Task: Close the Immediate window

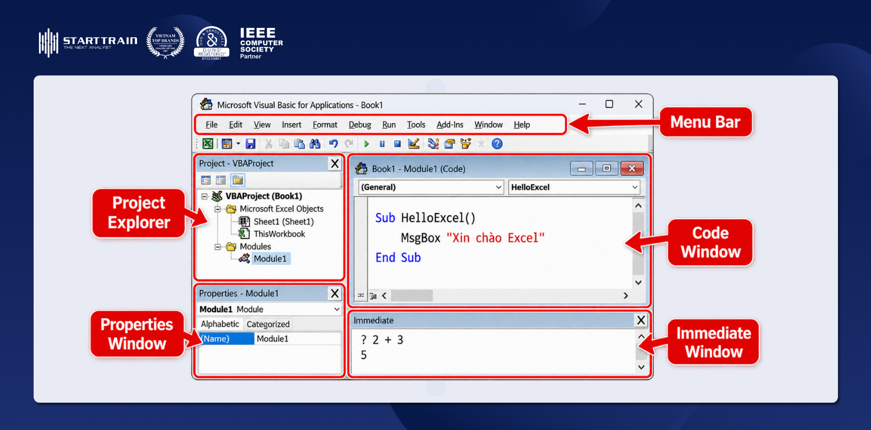Action: click(x=640, y=320)
